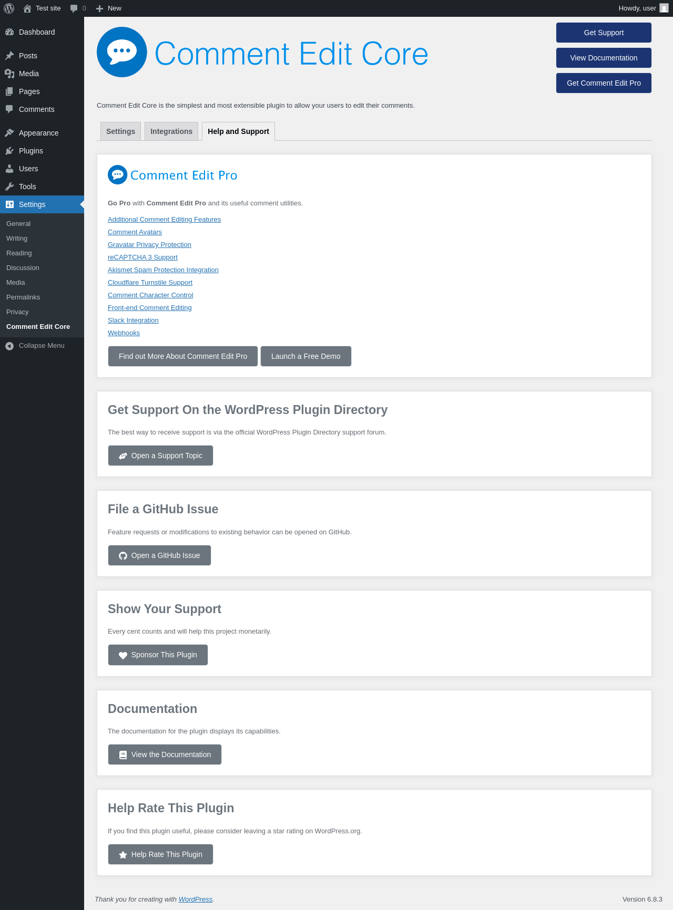Click the Documentation section heading
673x910 pixels.
click(x=152, y=709)
